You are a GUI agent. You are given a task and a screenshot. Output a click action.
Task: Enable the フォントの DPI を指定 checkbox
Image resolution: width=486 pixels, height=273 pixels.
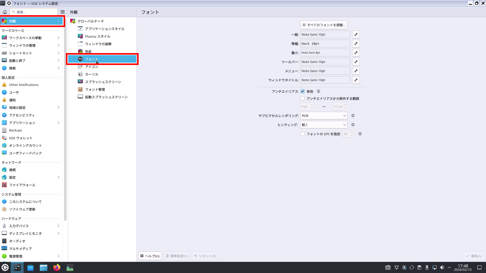(x=303, y=134)
